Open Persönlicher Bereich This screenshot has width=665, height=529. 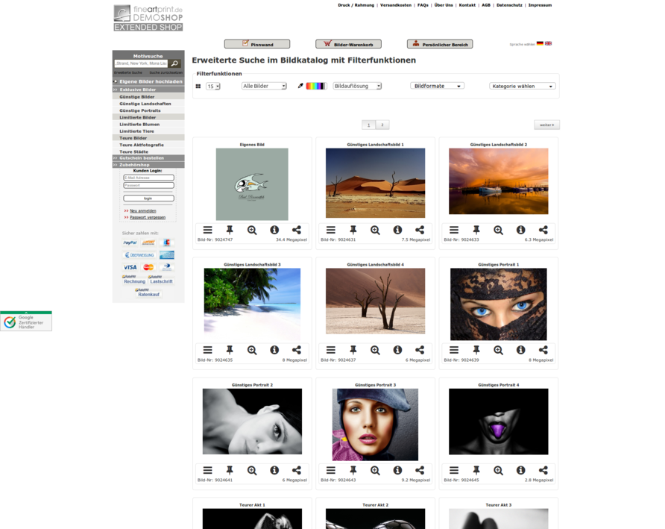[440, 44]
